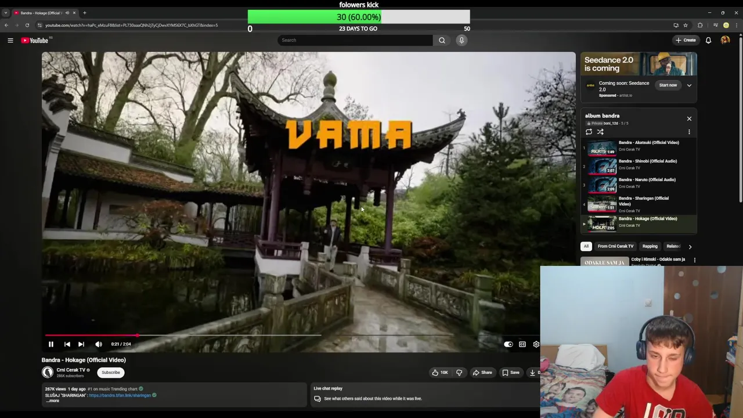The height and width of the screenshot is (418, 743).
Task: Open Crni Cerak TV channel avatar
Action: pos(48,373)
